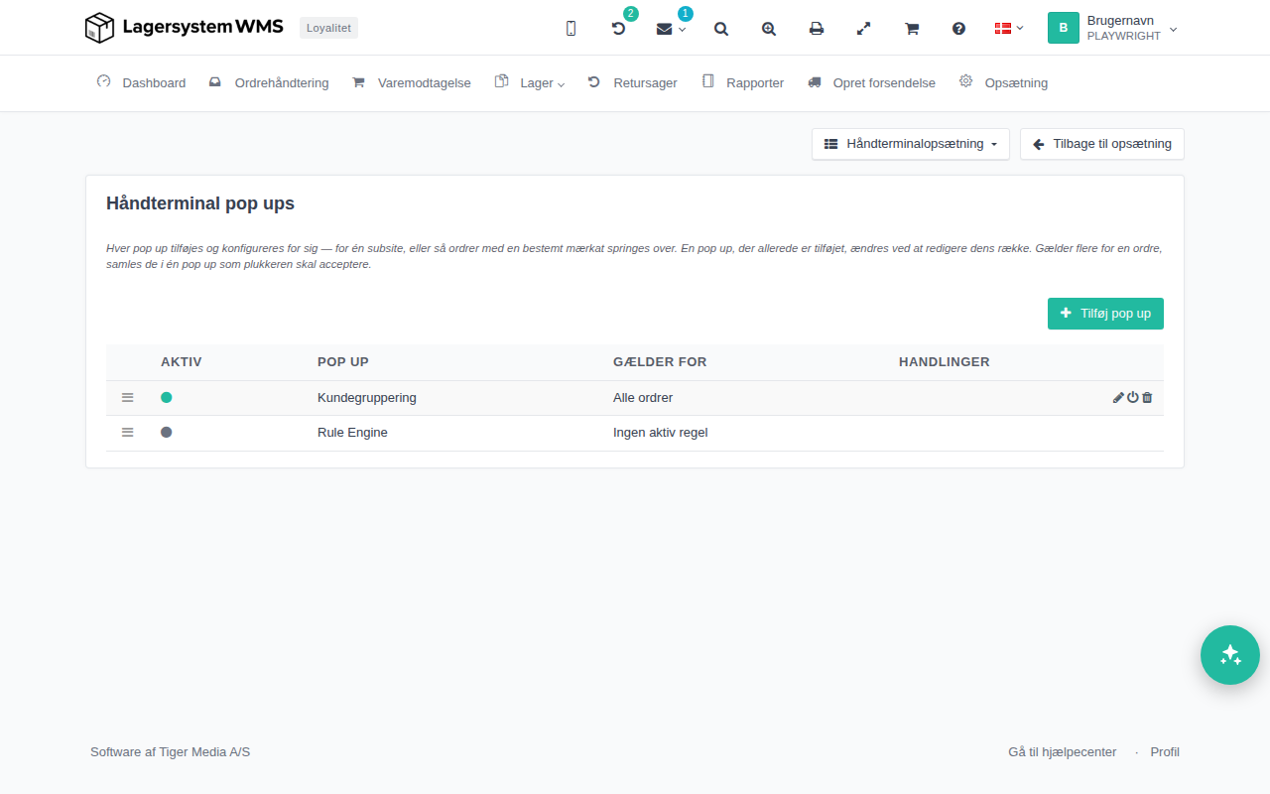Click the Rule Engine pop up name
Screen dimensions: 1270x794
tap(352, 432)
